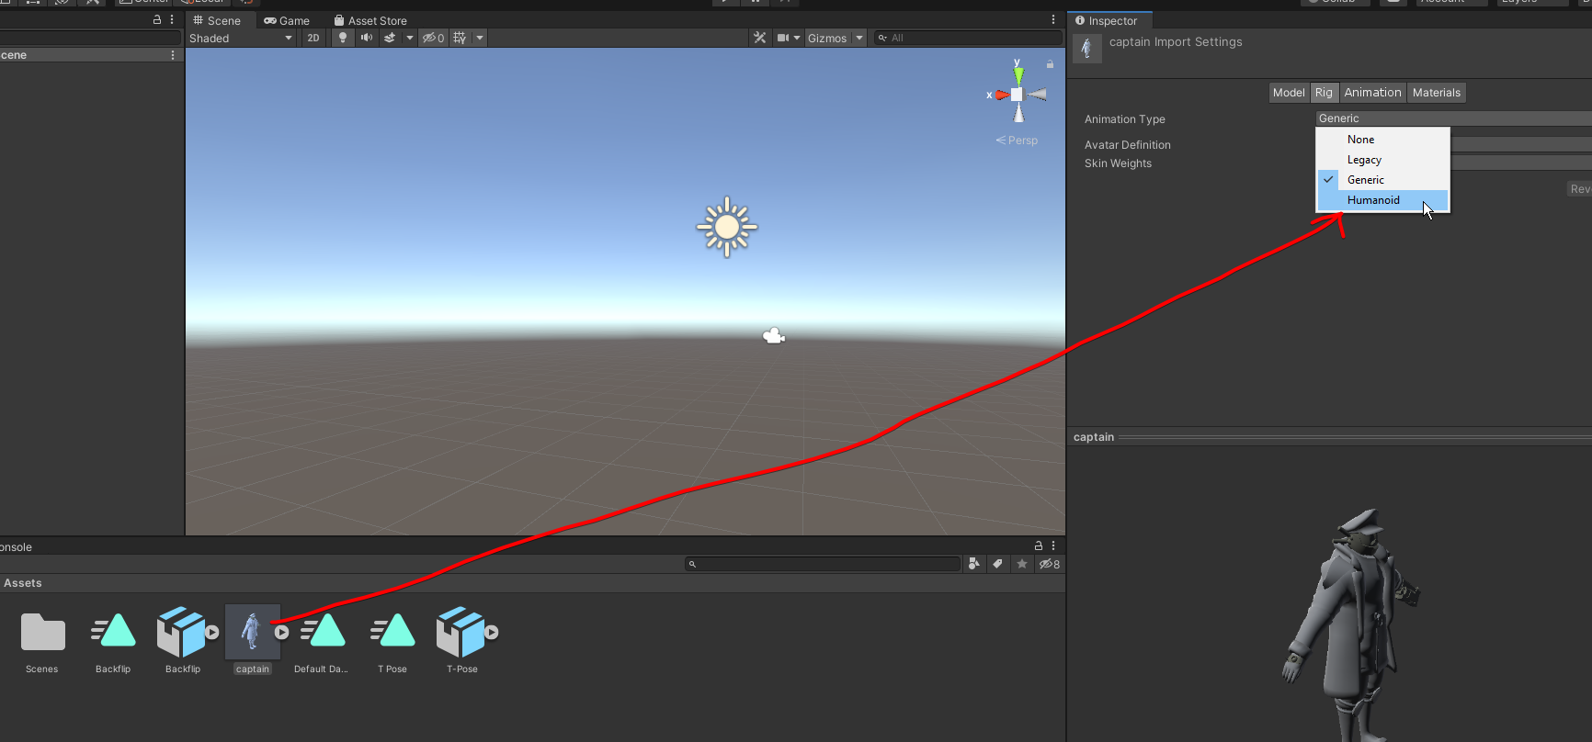Image resolution: width=1592 pixels, height=742 pixels.
Task: Toggle hidden packages visibility counter in Project panel
Action: coord(1050,564)
